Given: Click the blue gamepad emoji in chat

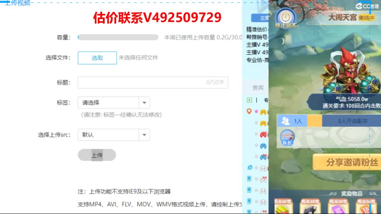Looking at the screenshot, I should point(263,146).
